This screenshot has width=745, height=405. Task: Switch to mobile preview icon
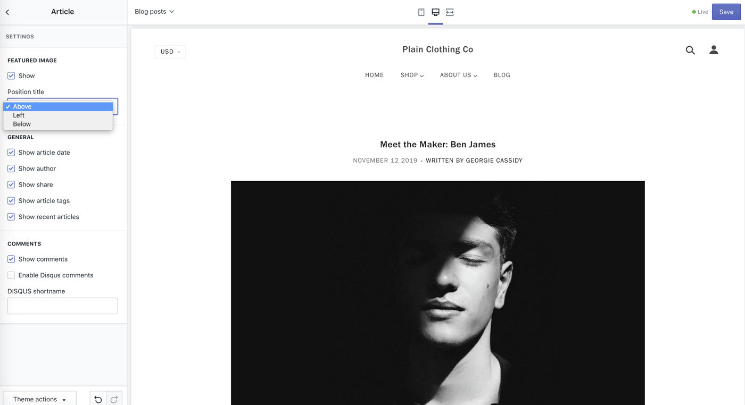coord(421,12)
